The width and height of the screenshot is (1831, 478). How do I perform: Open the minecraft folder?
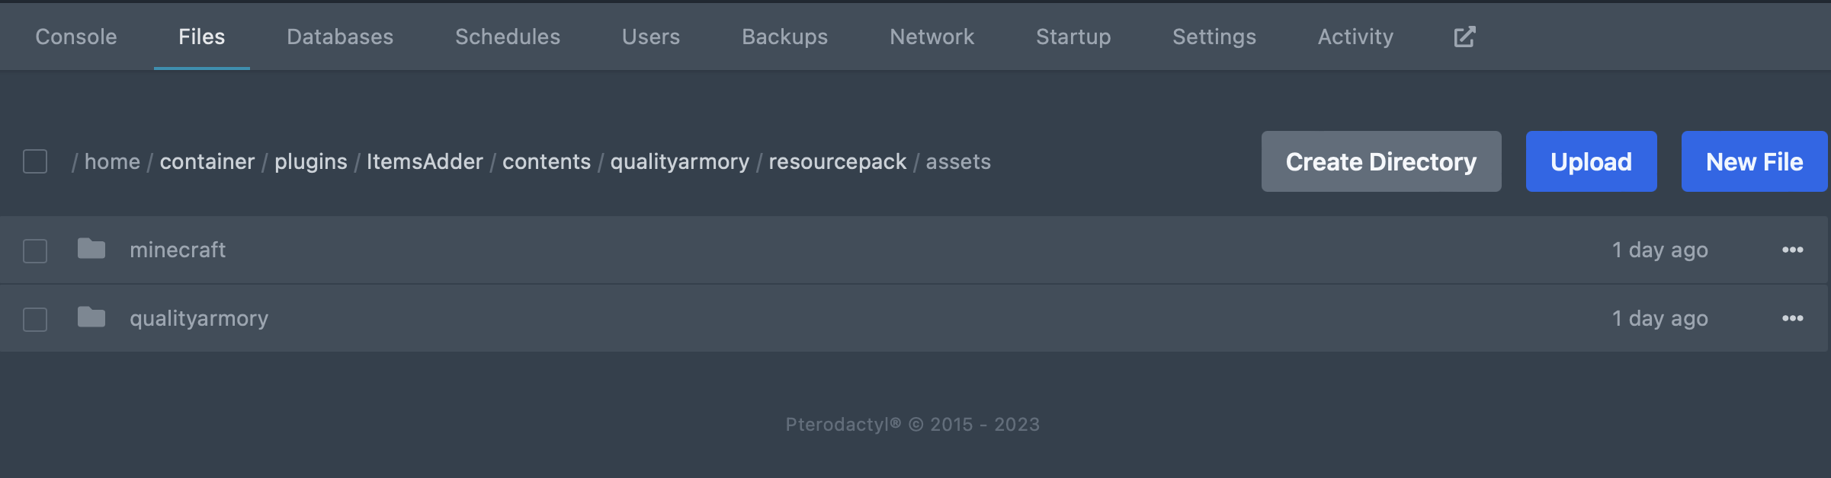177,250
